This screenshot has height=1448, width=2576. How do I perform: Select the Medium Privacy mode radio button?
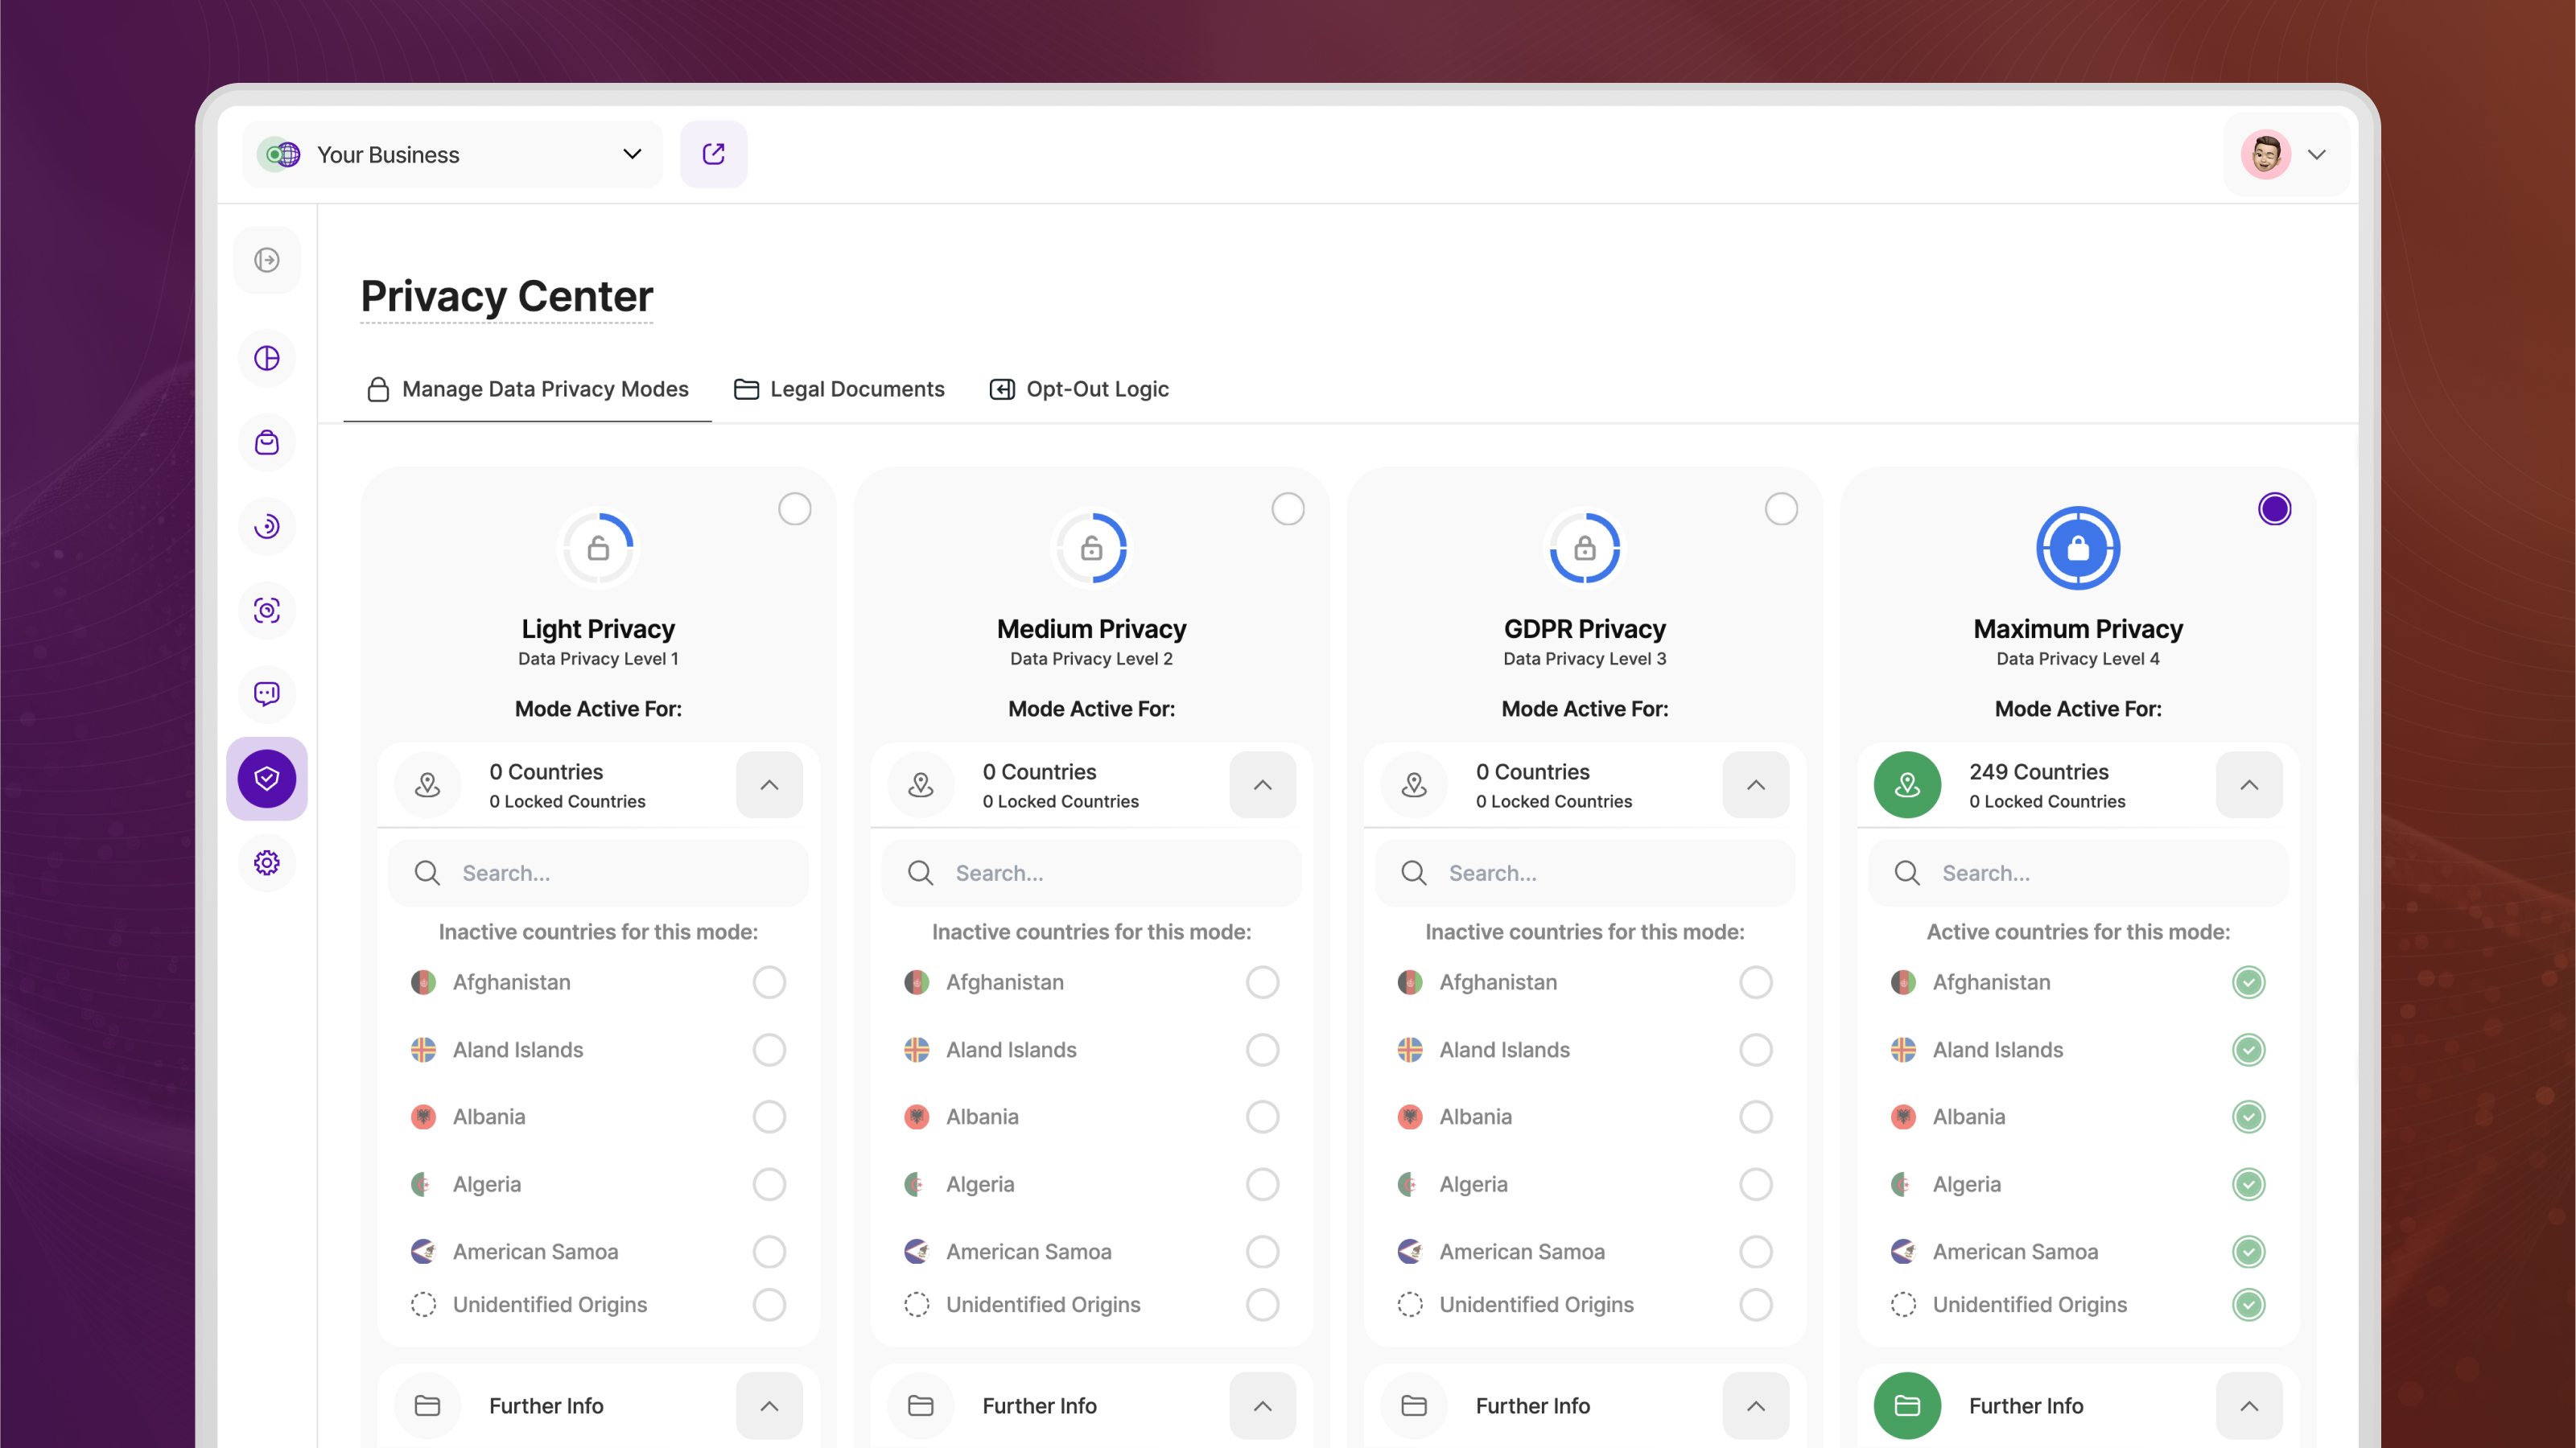point(1287,508)
